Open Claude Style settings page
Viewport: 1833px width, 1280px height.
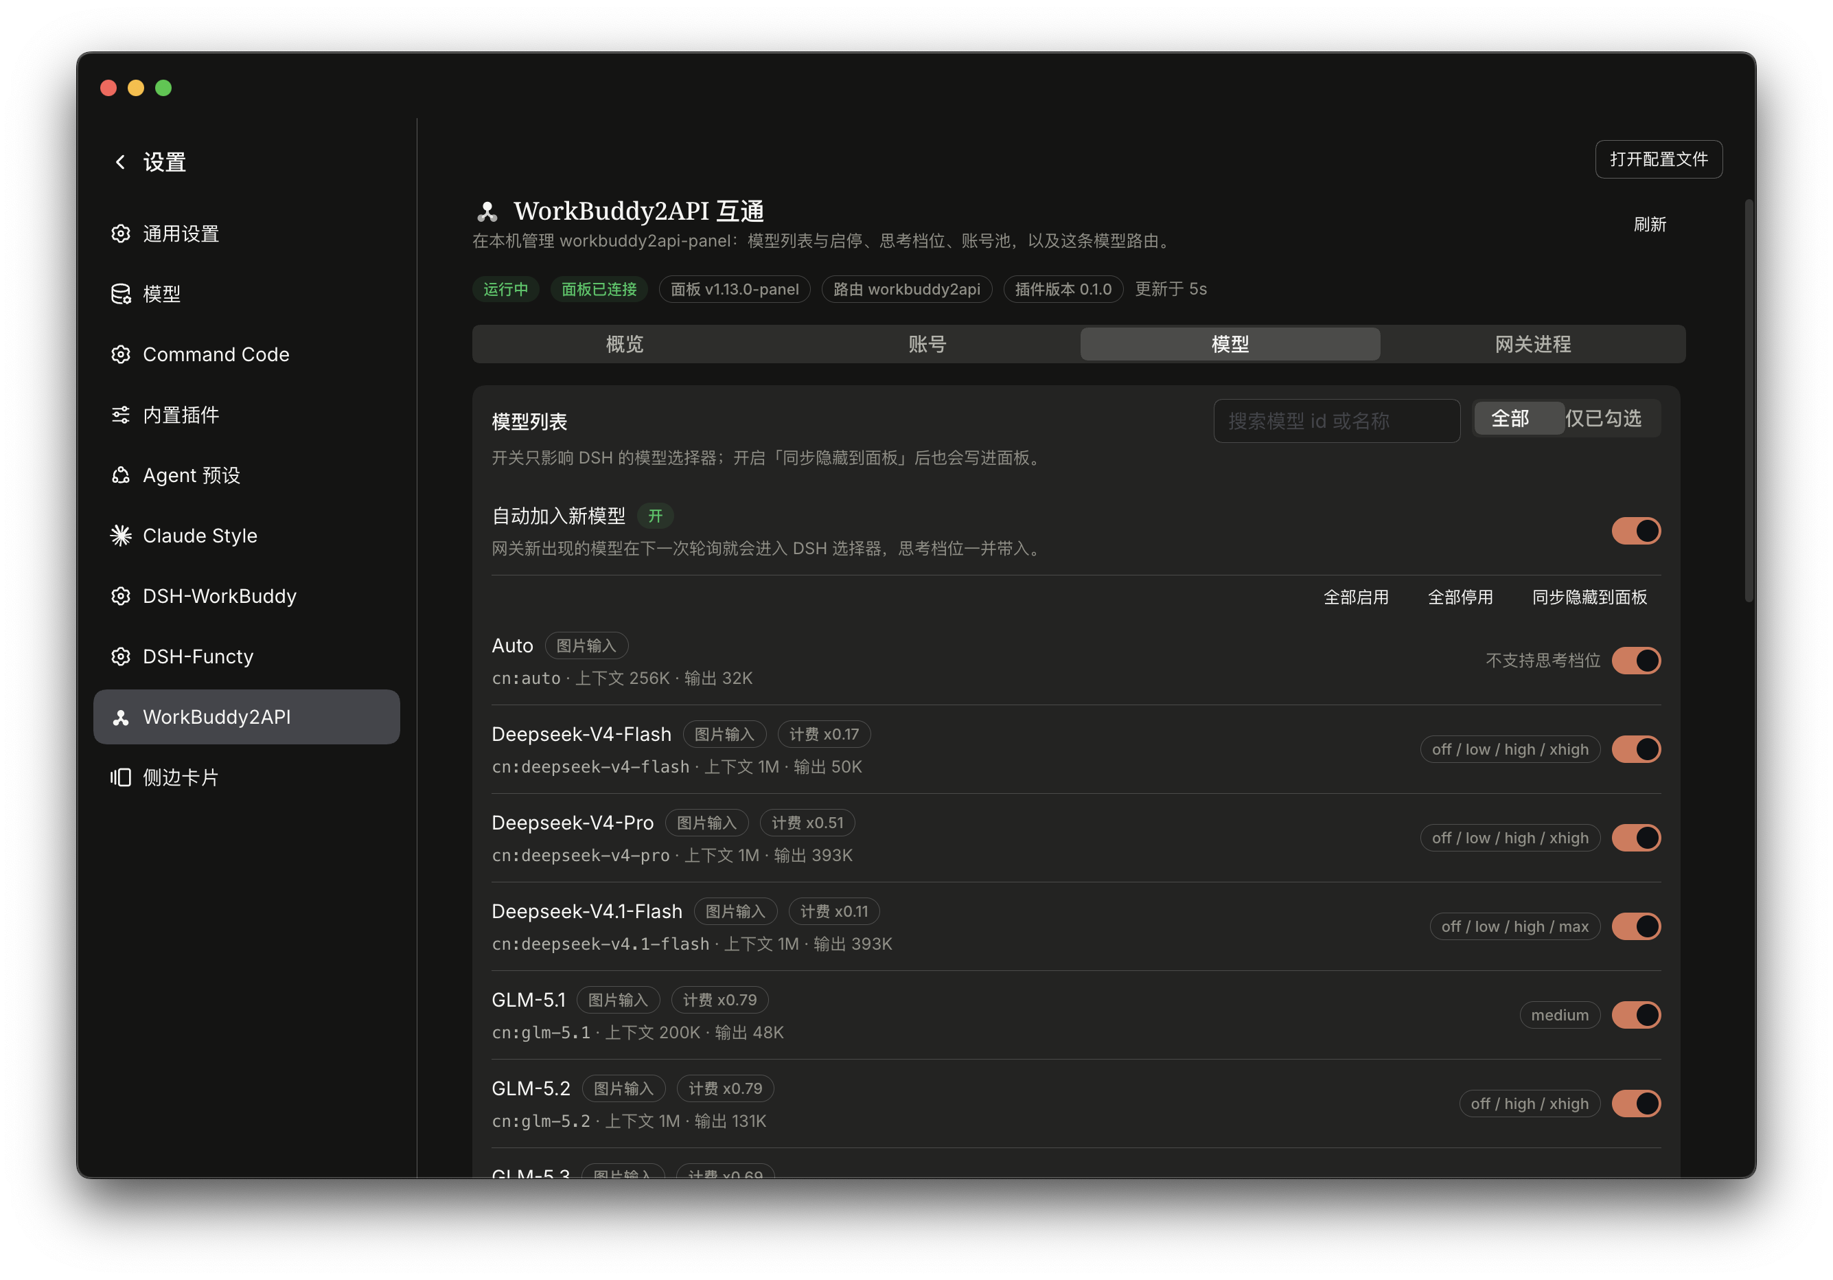[x=246, y=535]
